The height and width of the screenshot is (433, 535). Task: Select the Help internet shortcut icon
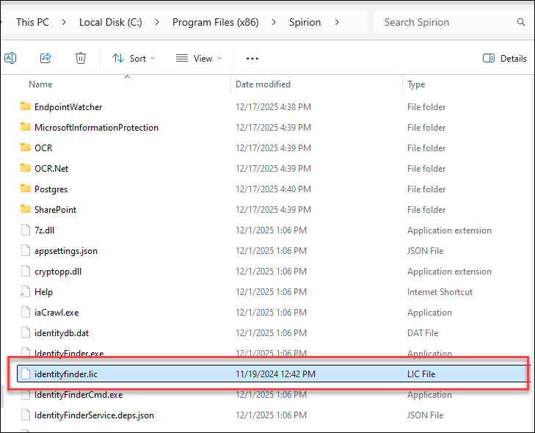(26, 292)
